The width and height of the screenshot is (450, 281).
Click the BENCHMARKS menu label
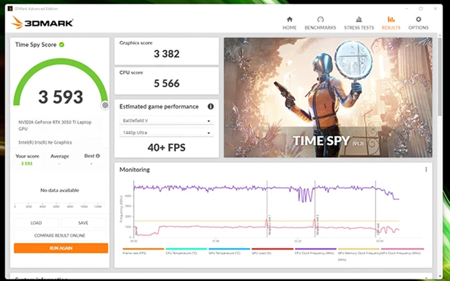click(320, 28)
